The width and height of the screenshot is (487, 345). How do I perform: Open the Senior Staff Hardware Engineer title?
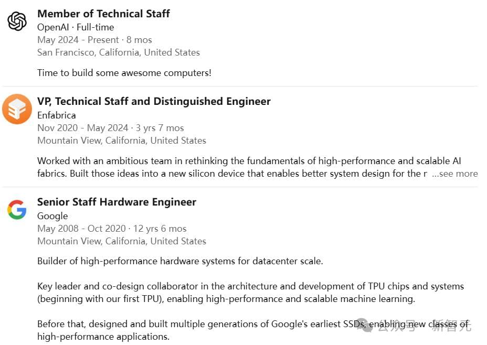click(x=117, y=202)
